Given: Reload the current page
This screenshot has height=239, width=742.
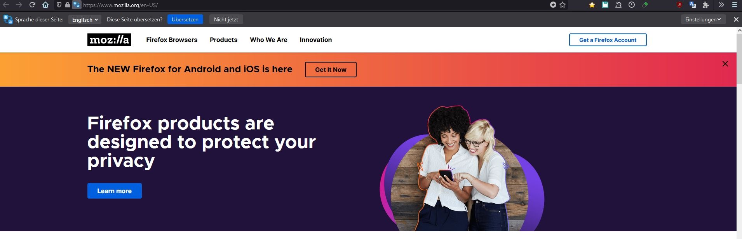Looking at the screenshot, I should click(x=32, y=5).
